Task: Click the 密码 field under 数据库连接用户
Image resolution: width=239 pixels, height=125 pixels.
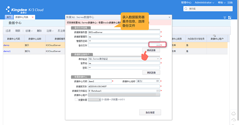Action: coord(124,68)
